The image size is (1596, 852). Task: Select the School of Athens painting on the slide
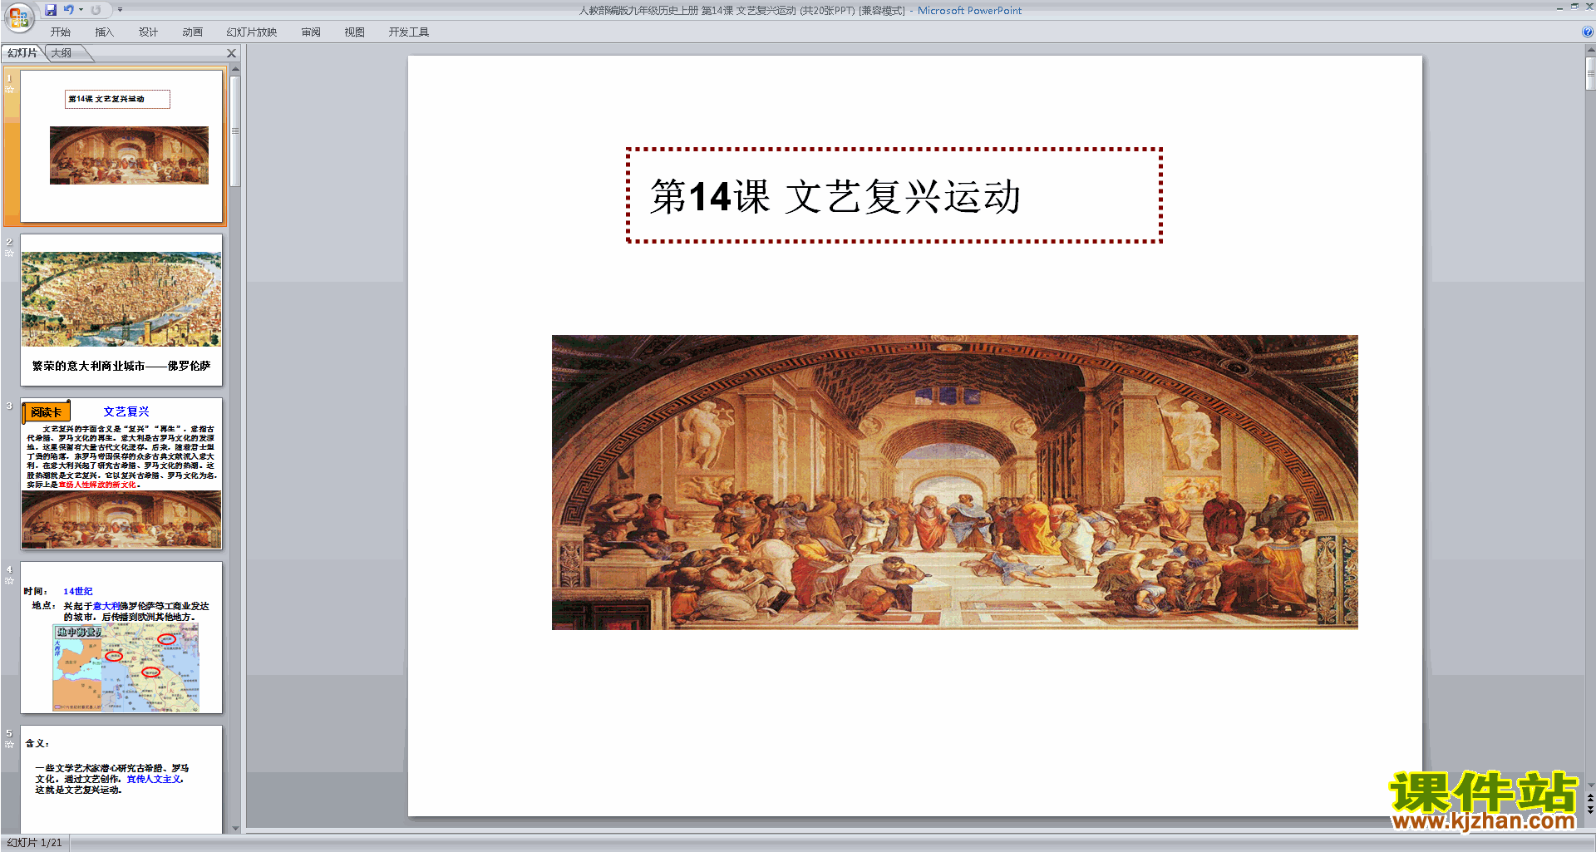point(954,482)
